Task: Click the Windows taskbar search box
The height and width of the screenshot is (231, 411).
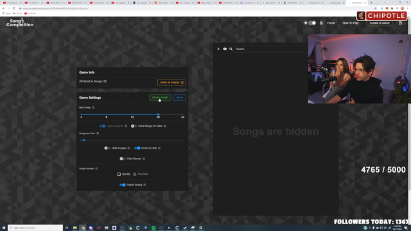Action: point(35,228)
